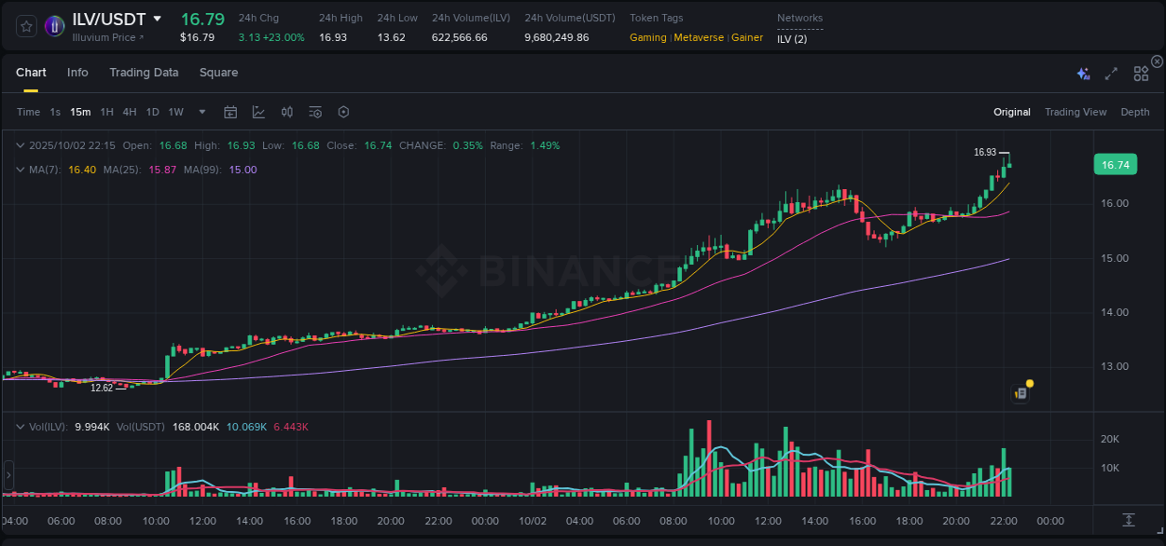Open the date range calendar picker

[x=230, y=111]
